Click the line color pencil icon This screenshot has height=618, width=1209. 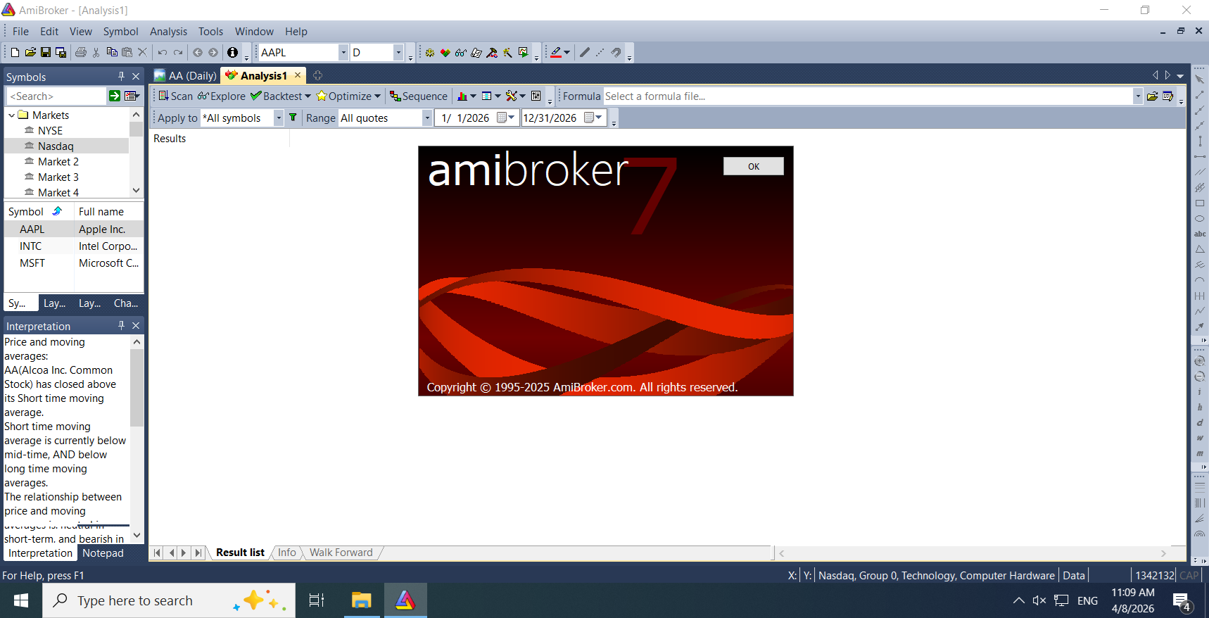click(555, 52)
